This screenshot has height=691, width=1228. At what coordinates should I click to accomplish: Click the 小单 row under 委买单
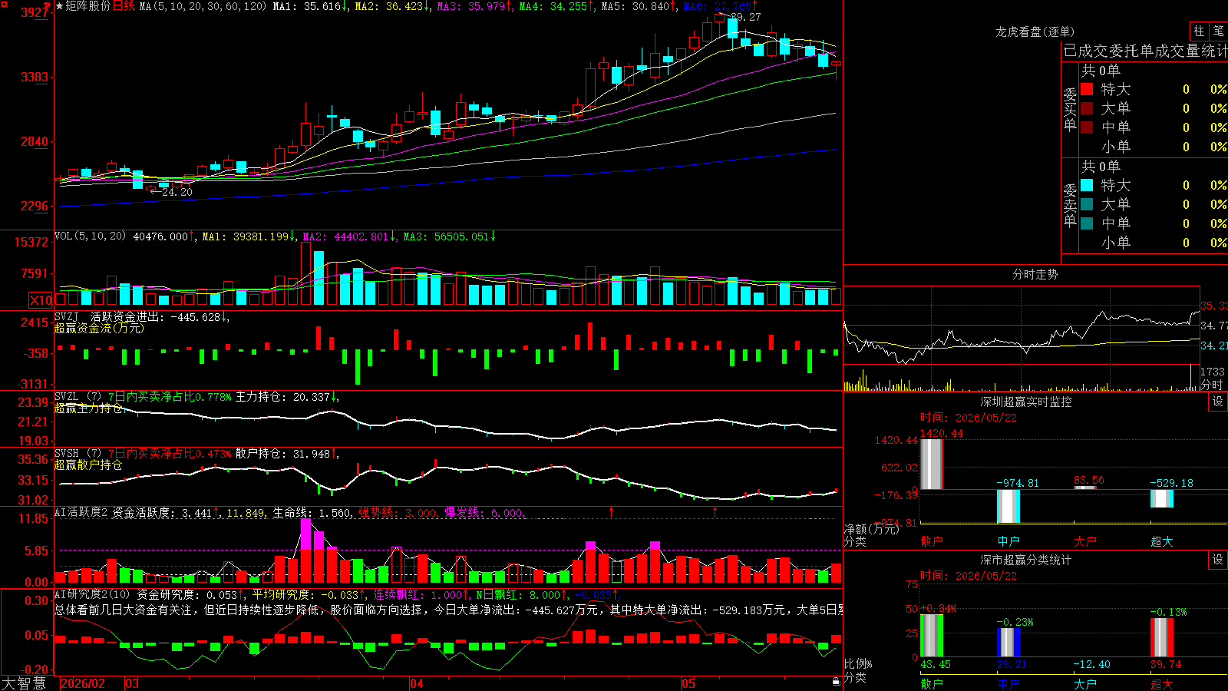click(x=1154, y=147)
